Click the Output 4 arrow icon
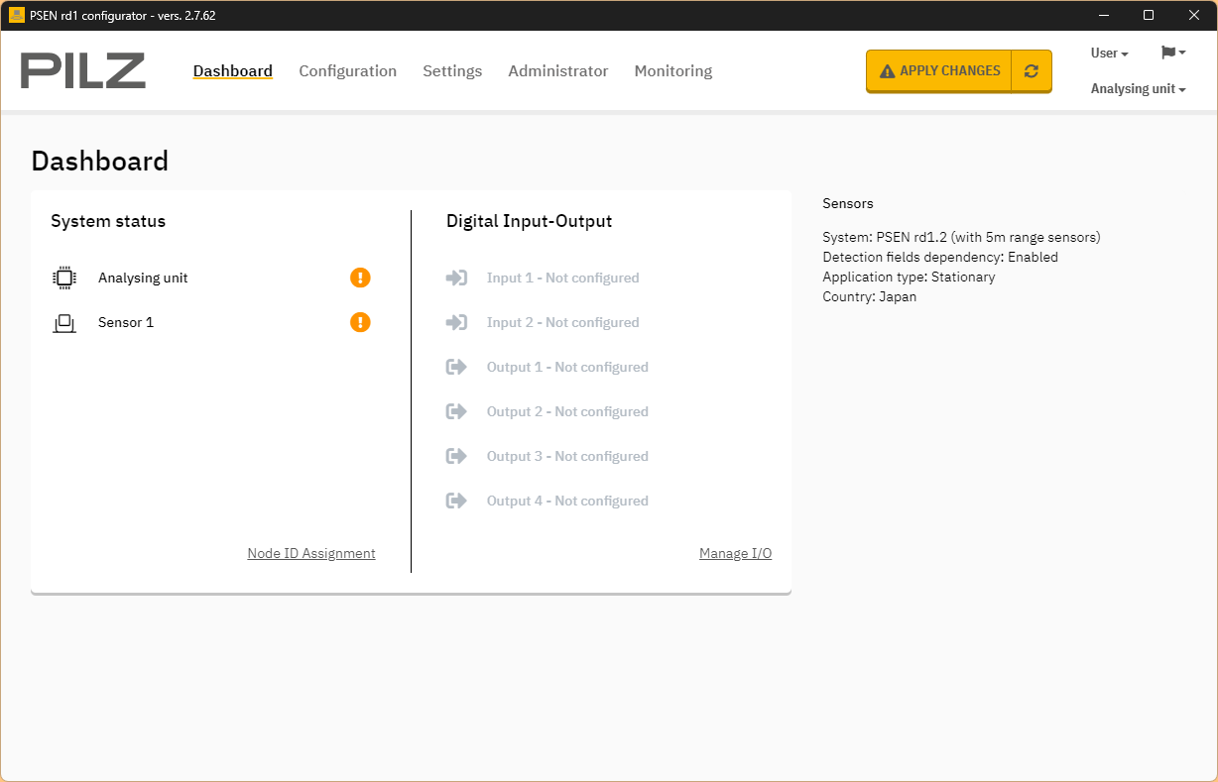Image resolution: width=1218 pixels, height=782 pixels. (x=456, y=502)
